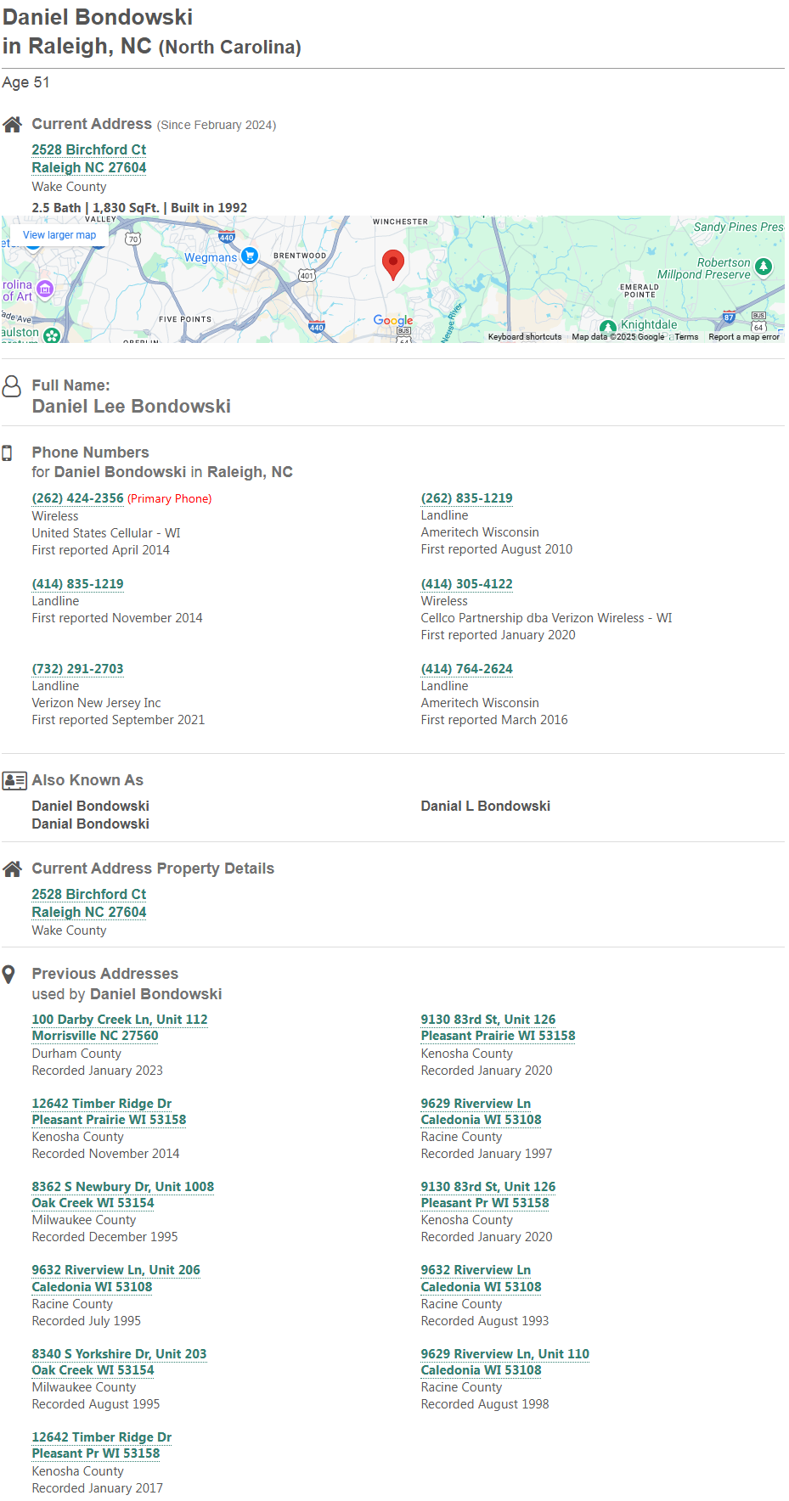This screenshot has width=789, height=1501.
Task: Click the Robertson Millpond Preserve tree icon
Action: (x=764, y=267)
